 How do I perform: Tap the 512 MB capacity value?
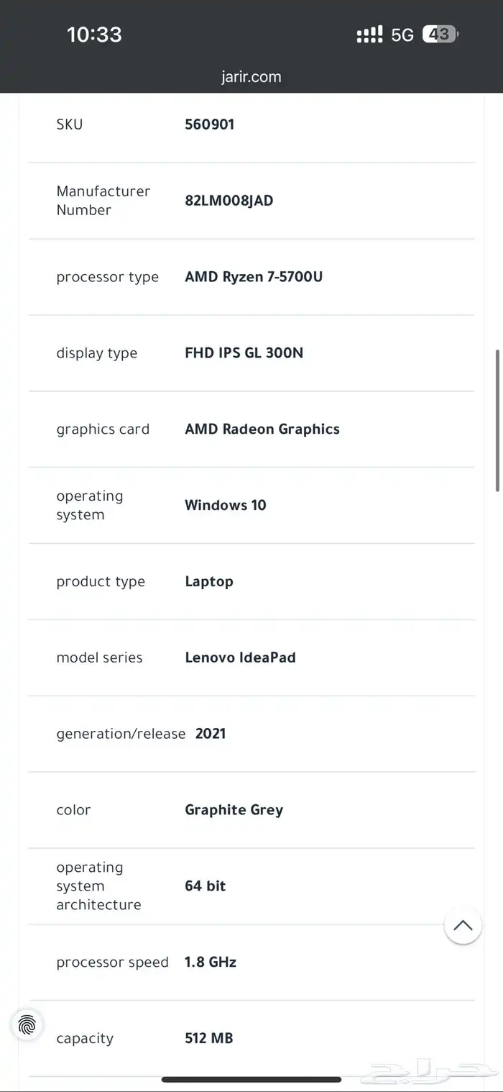pyautogui.click(x=208, y=1038)
